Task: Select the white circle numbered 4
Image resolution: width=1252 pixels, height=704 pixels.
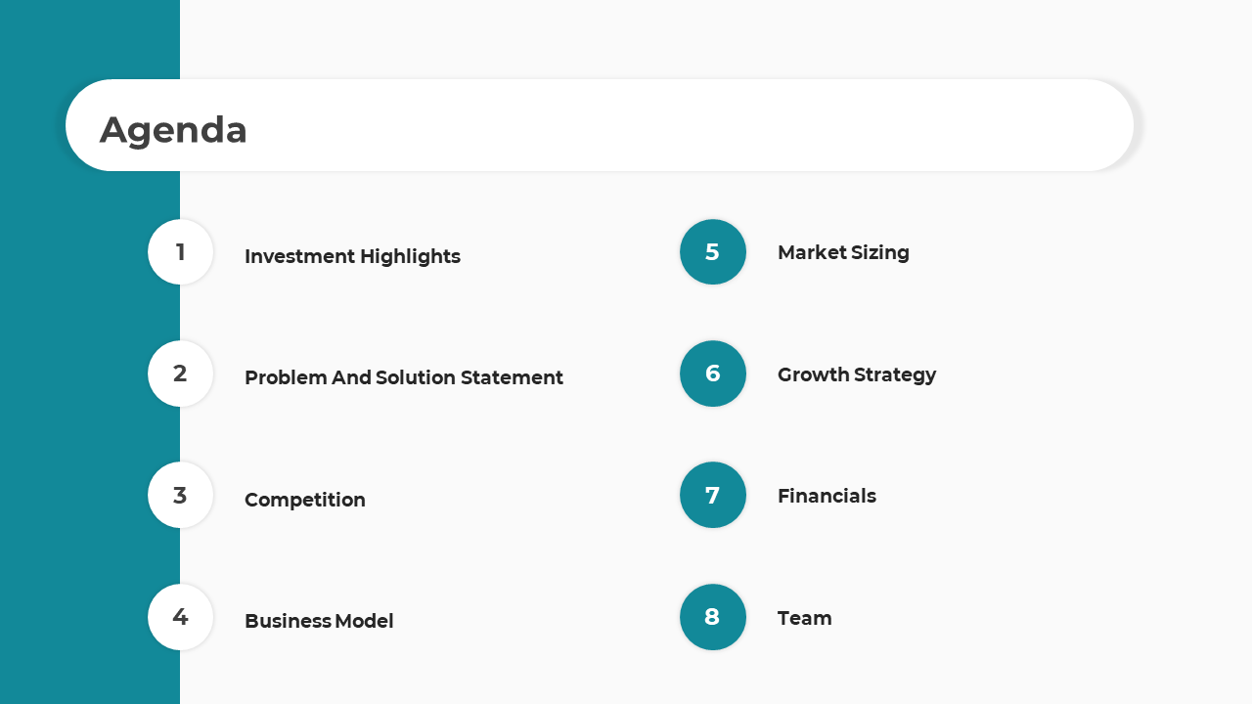Action: point(181,617)
